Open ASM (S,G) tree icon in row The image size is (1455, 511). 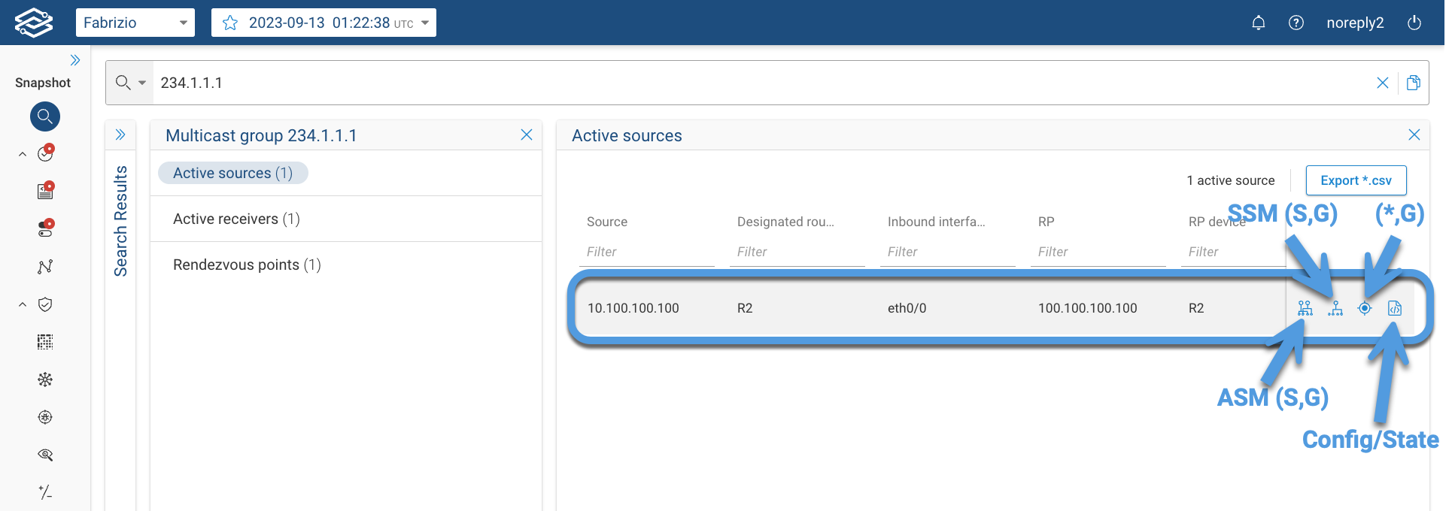click(1305, 308)
